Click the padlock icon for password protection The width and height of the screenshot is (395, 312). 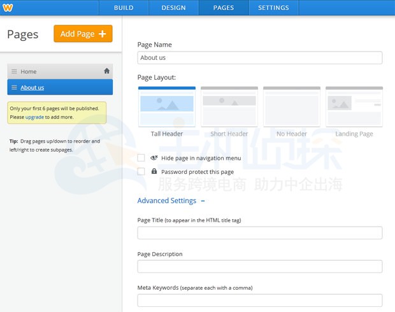click(154, 171)
